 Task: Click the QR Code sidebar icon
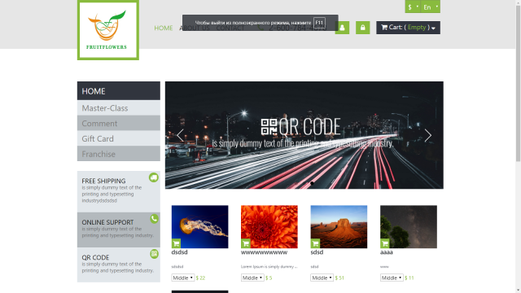tap(154, 254)
